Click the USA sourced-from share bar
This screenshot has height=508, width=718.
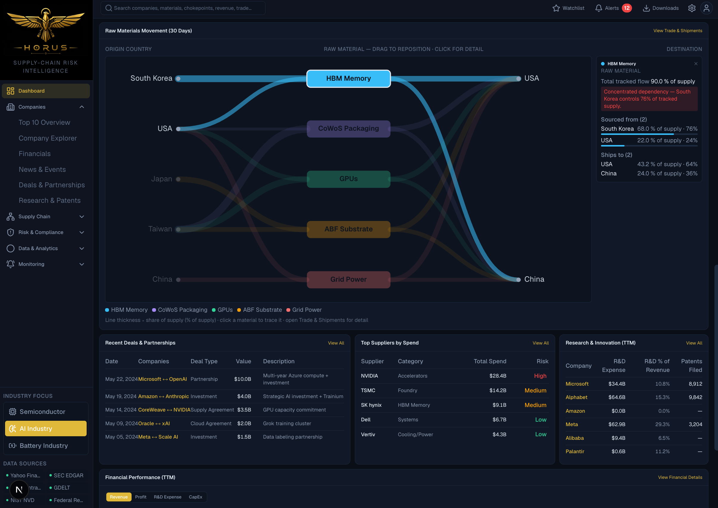click(x=649, y=145)
